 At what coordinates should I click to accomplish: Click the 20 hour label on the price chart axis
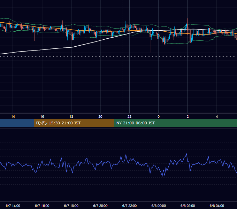(100, 117)
